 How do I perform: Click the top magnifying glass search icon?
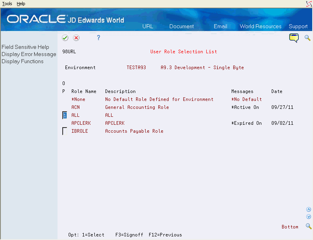coord(307,38)
